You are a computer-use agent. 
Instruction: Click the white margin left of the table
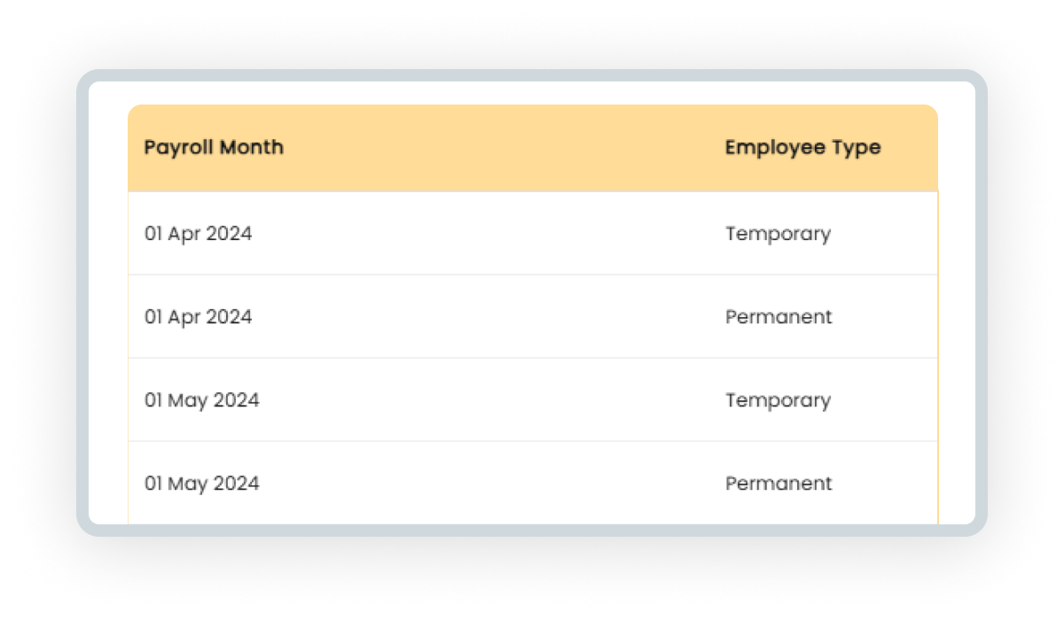click(108, 301)
